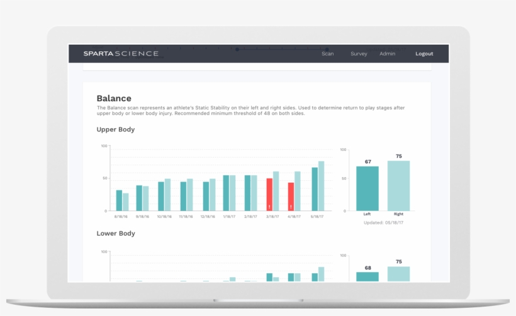The image size is (516, 316).
Task: Click the Lower Body summary Right bar (75)
Action: [x=398, y=274]
